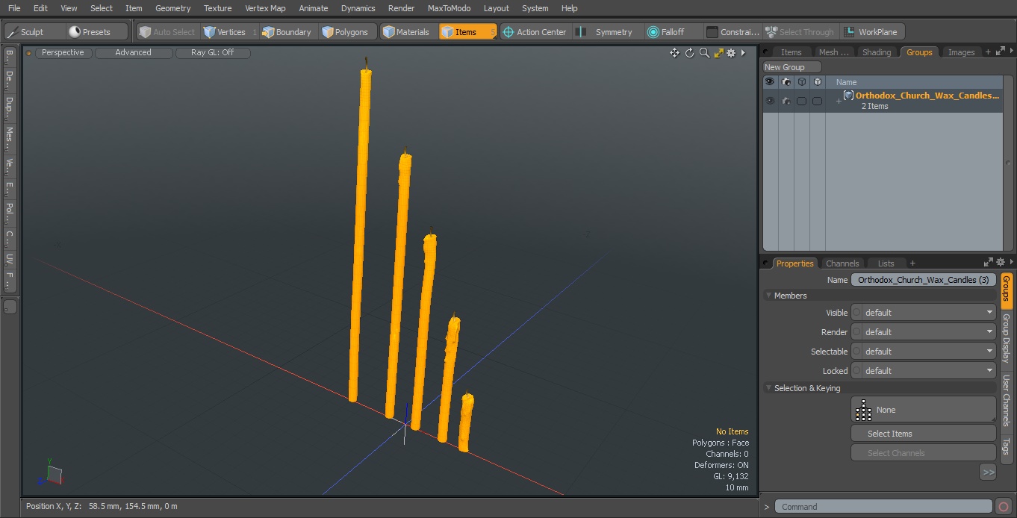
Task: Click the viewport rotate icon
Action: click(689, 53)
